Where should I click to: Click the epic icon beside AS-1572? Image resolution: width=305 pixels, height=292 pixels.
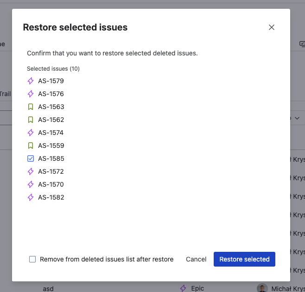pos(31,171)
